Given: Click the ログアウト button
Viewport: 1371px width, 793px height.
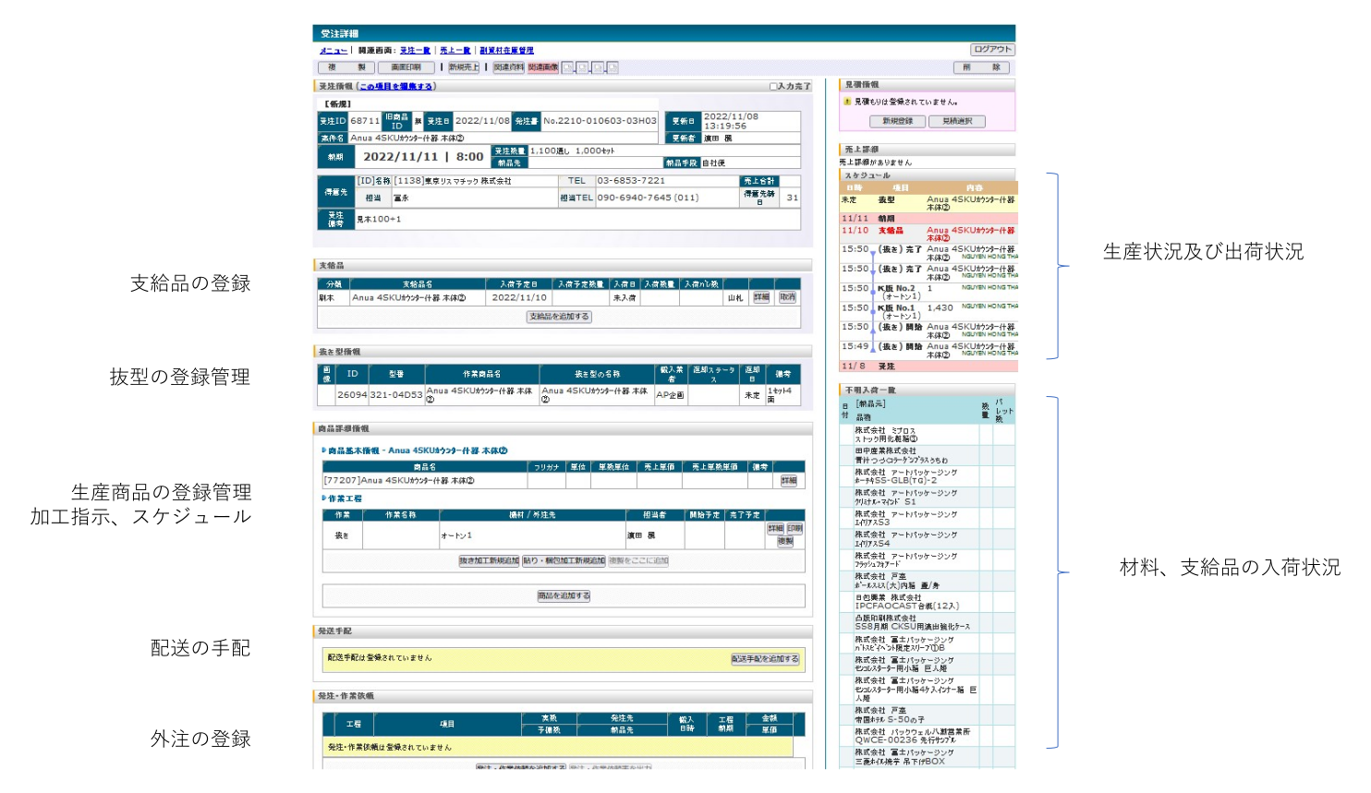Looking at the screenshot, I should click(992, 50).
